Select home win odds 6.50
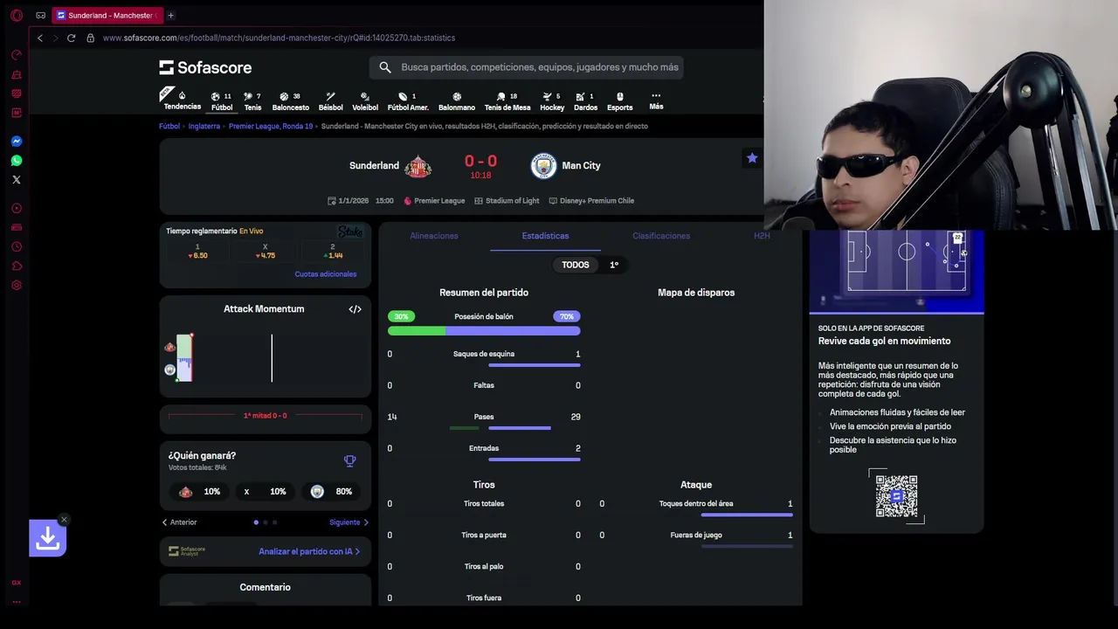This screenshot has width=1118, height=629. [x=198, y=252]
